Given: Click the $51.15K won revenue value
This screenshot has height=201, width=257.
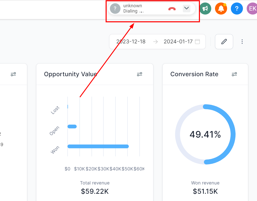Looking at the screenshot, I should (205, 191).
